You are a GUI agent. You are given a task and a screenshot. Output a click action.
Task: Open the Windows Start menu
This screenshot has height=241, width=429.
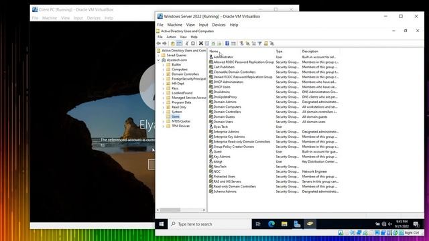pyautogui.click(x=162, y=224)
